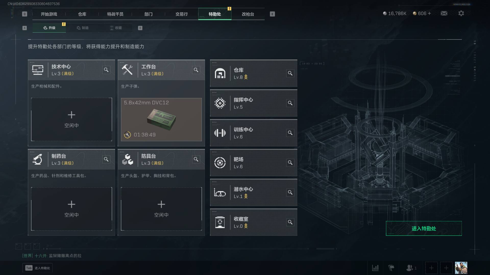Inspect 技术中心 details via magnifier icon
The height and width of the screenshot is (275, 490).
(106, 70)
